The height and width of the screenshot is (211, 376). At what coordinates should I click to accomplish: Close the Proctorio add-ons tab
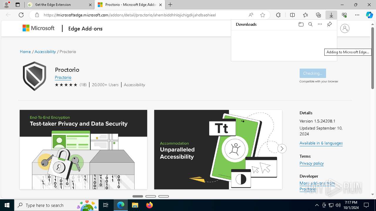pyautogui.click(x=160, y=5)
